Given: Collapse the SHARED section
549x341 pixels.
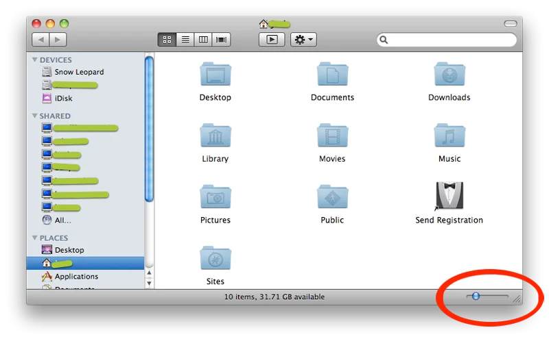Looking at the screenshot, I should click(35, 116).
